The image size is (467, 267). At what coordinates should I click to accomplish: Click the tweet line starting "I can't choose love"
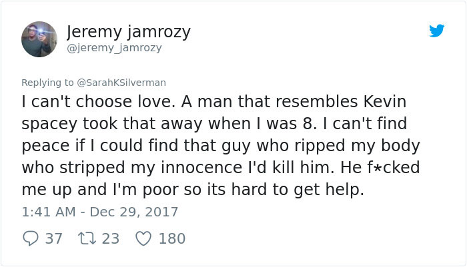(213, 103)
